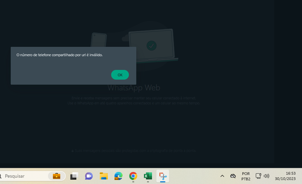
Task: Open the OneDrive cloud tray icon
Action: pyautogui.click(x=233, y=176)
